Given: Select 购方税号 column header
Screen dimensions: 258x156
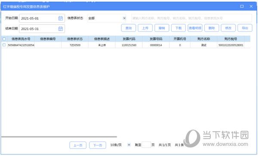Looking at the screenshot, I should point(230,39).
